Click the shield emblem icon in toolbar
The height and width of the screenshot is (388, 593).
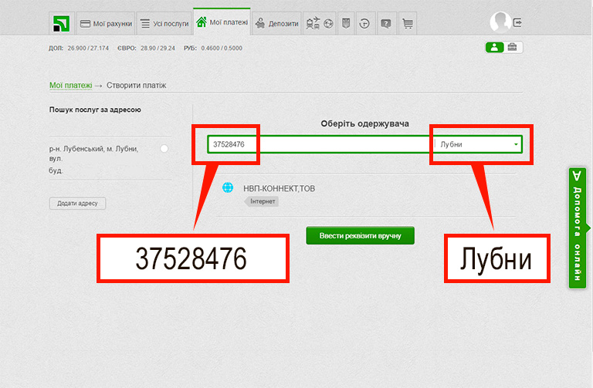pyautogui.click(x=345, y=24)
